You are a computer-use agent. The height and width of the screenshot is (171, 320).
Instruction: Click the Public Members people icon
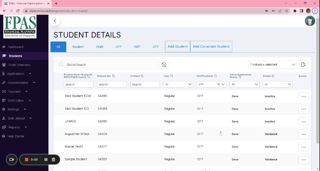[4, 65]
